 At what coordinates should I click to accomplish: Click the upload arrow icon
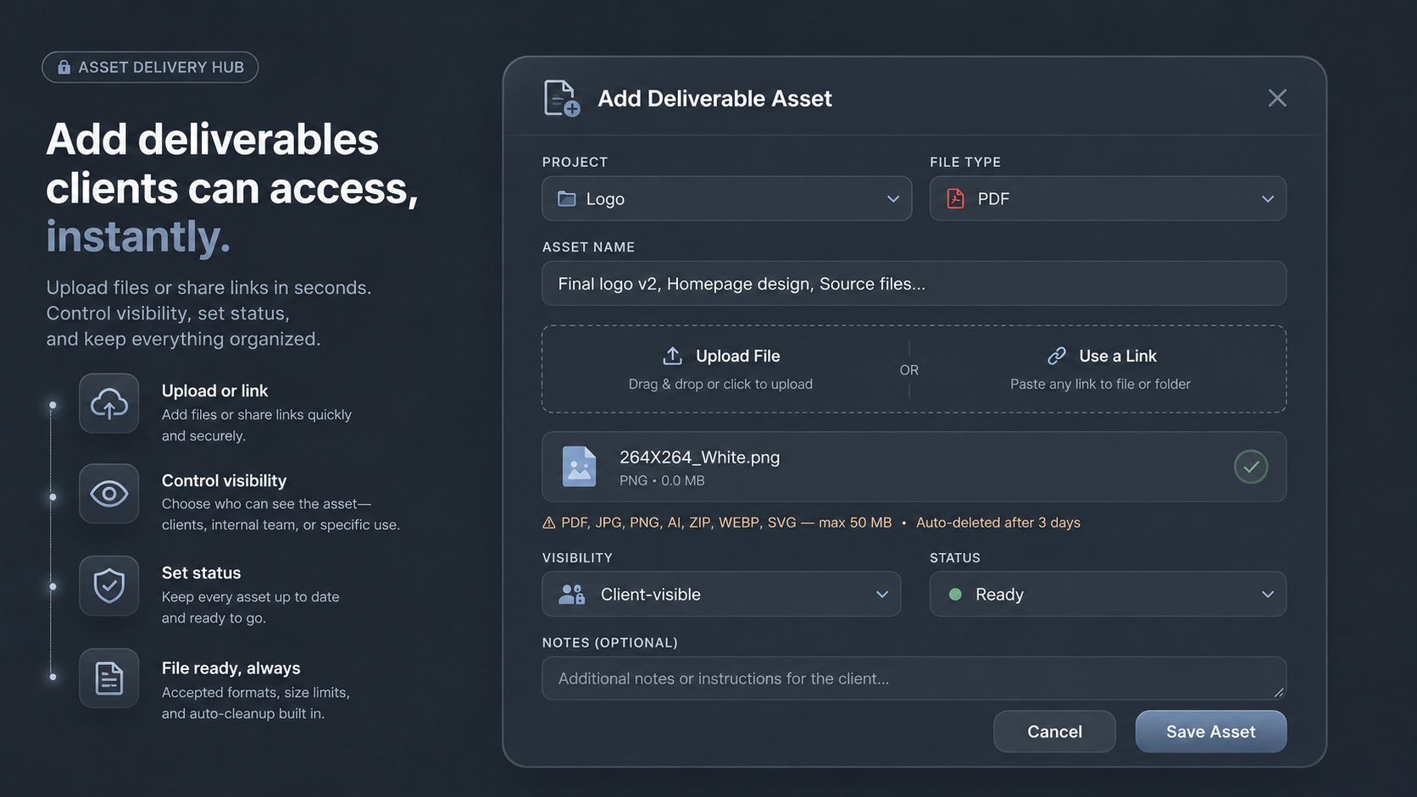tap(672, 356)
